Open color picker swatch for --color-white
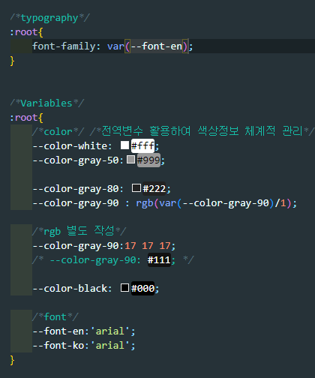 point(124,145)
